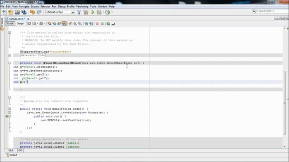
Task: Click Shift Line Right icon
Action: [x=91, y=24]
